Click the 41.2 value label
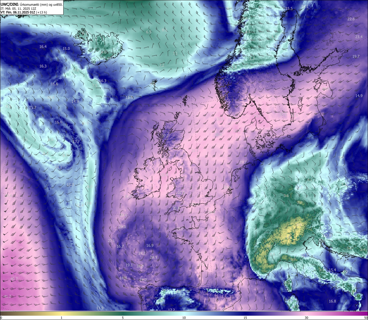 tap(7, 296)
